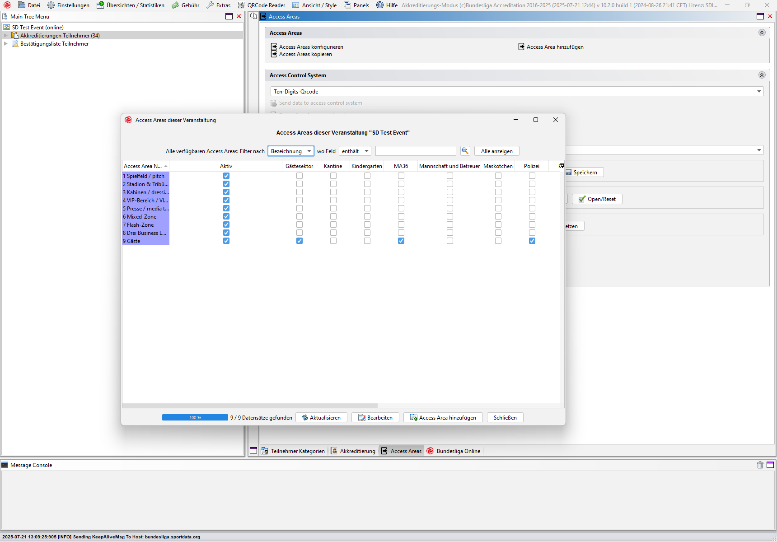Click the Speichern button behind the dialog

pos(585,172)
